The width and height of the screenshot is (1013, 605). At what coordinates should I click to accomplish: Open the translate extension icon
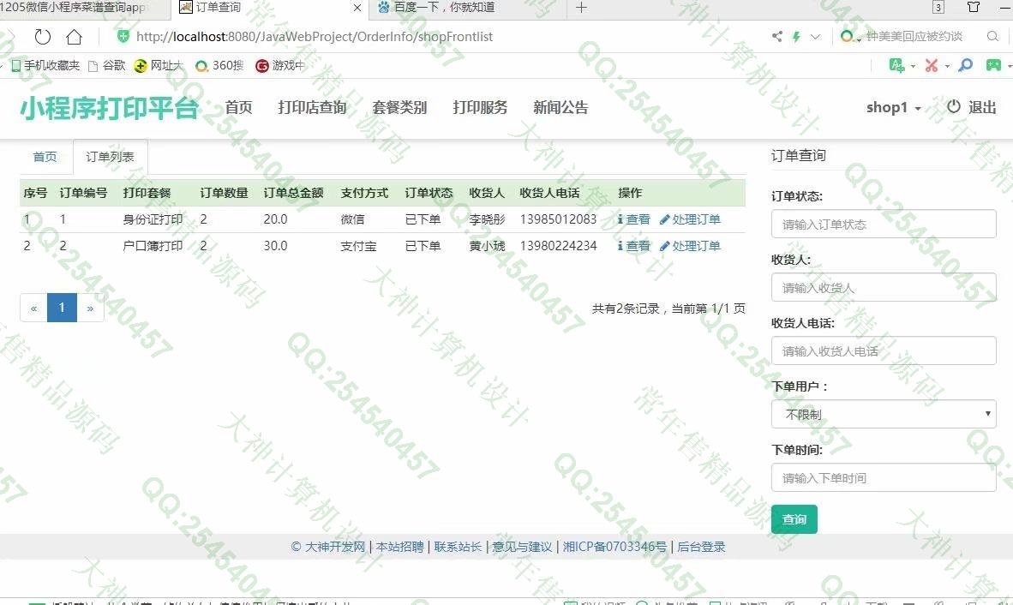tap(896, 65)
